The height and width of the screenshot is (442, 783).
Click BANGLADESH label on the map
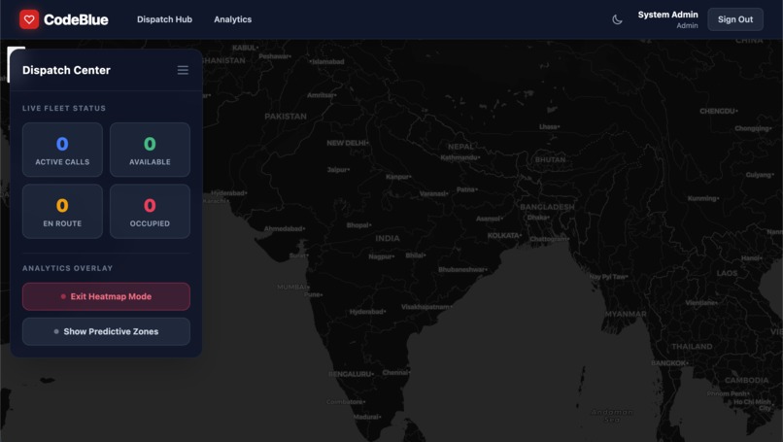point(547,207)
